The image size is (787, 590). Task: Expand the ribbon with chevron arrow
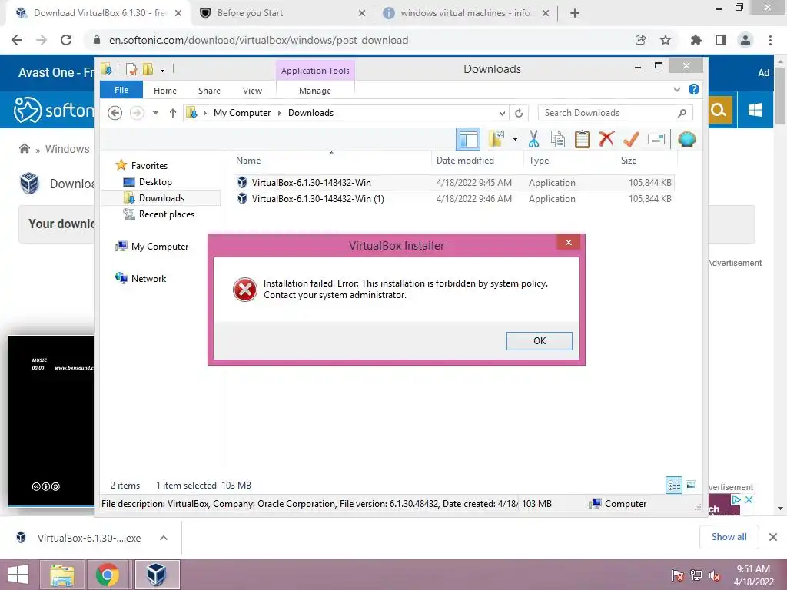[x=676, y=89]
